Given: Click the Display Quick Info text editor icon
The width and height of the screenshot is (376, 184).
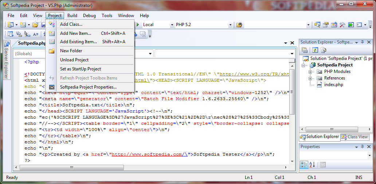Looking at the screenshot, I should tap(27, 34).
